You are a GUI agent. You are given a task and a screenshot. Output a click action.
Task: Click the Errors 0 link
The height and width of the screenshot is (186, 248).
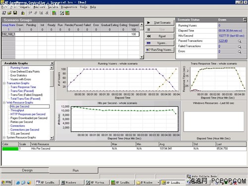click(219, 51)
